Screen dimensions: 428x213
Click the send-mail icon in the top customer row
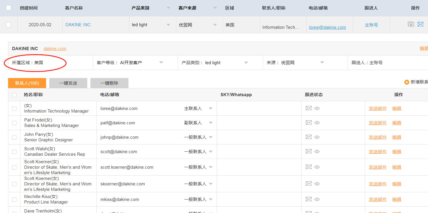click(x=421, y=24)
